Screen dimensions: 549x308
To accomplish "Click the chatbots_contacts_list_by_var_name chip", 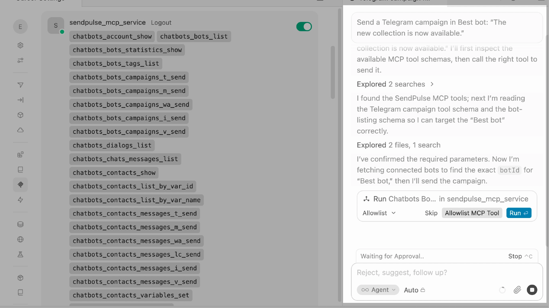I will pos(137,200).
